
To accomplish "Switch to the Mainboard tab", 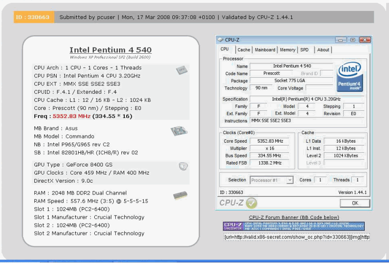I will tap(265, 50).
